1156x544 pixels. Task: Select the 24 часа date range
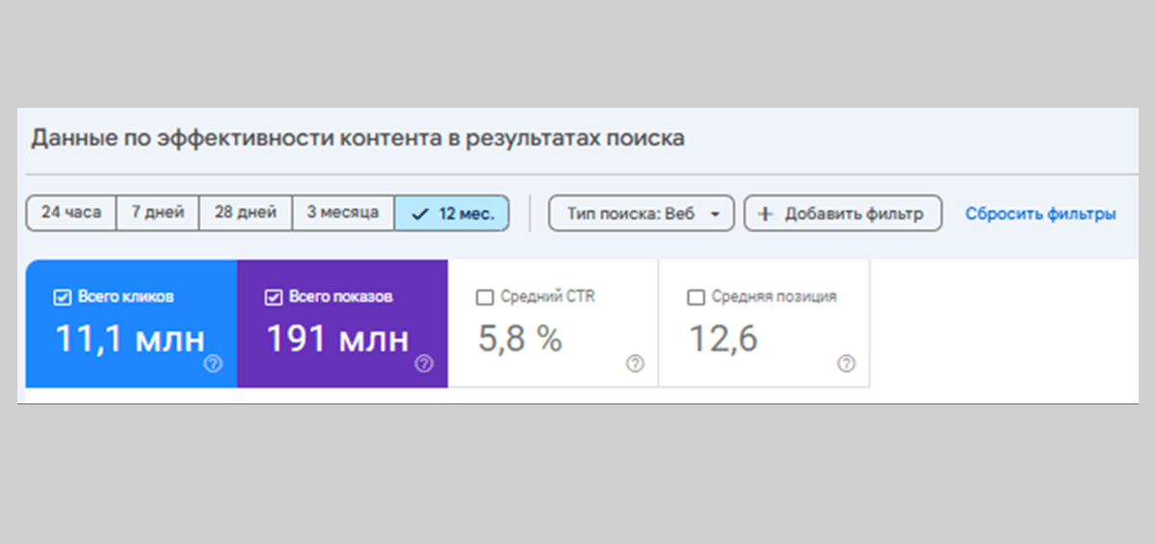(70, 213)
